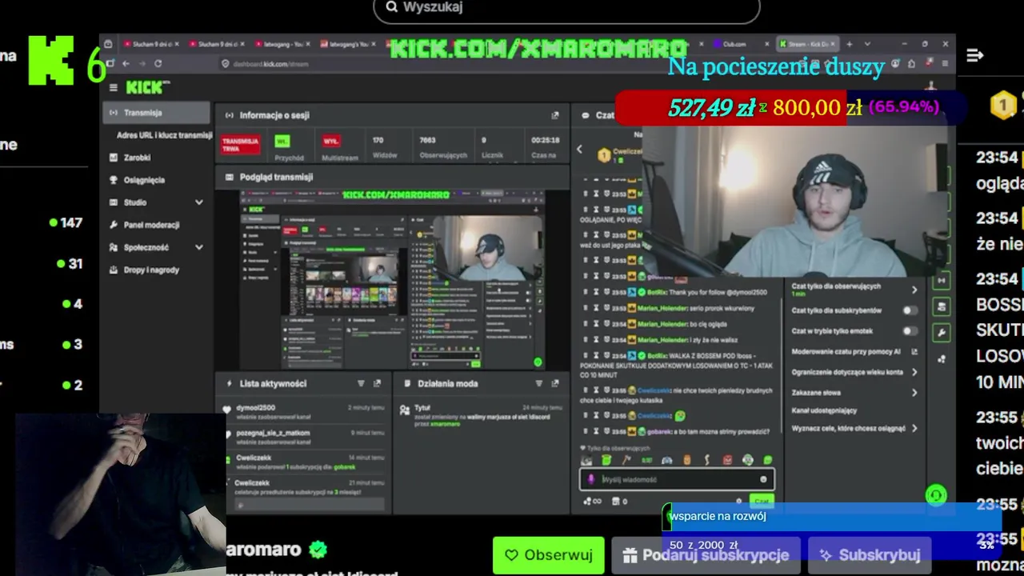Expand Wyznacz cele, które chcesz osiągnąć
The height and width of the screenshot is (576, 1024).
tap(914, 429)
